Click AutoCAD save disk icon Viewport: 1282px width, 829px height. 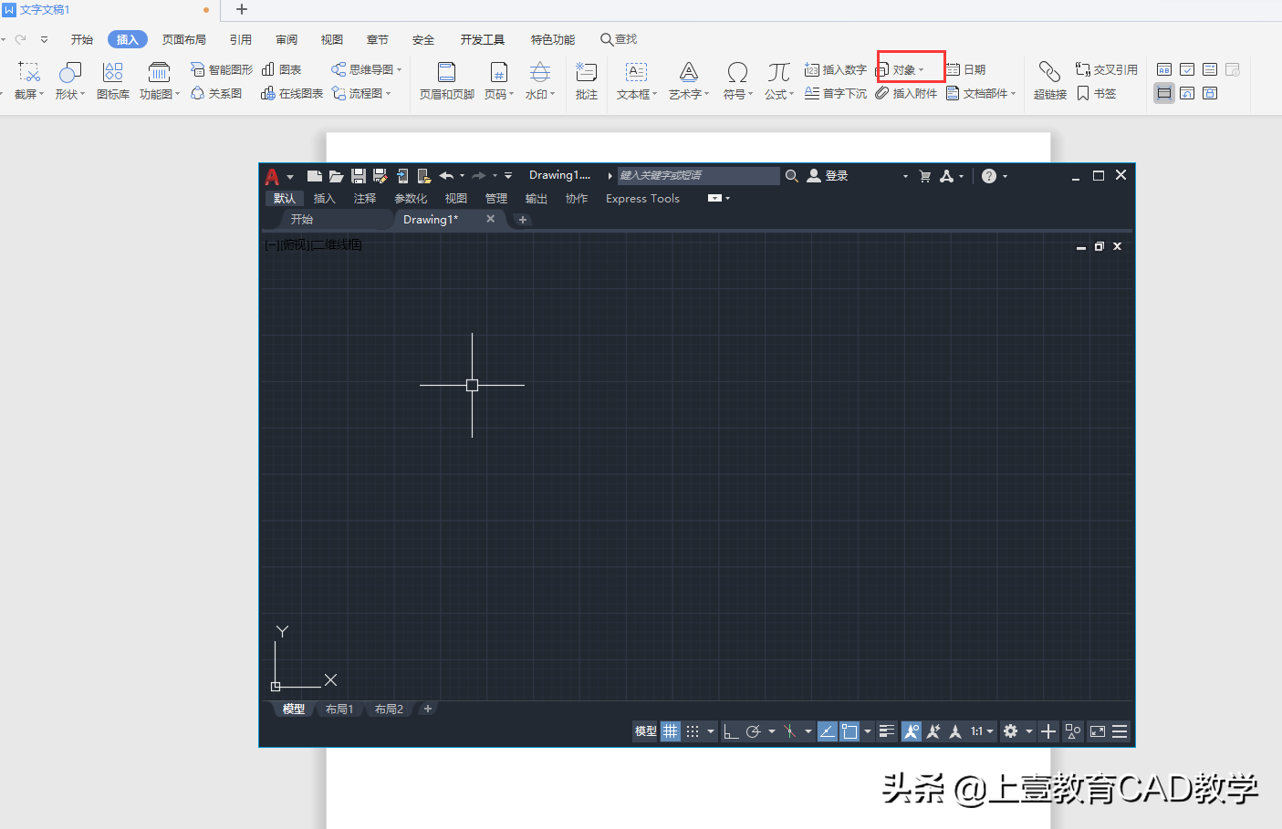click(359, 176)
